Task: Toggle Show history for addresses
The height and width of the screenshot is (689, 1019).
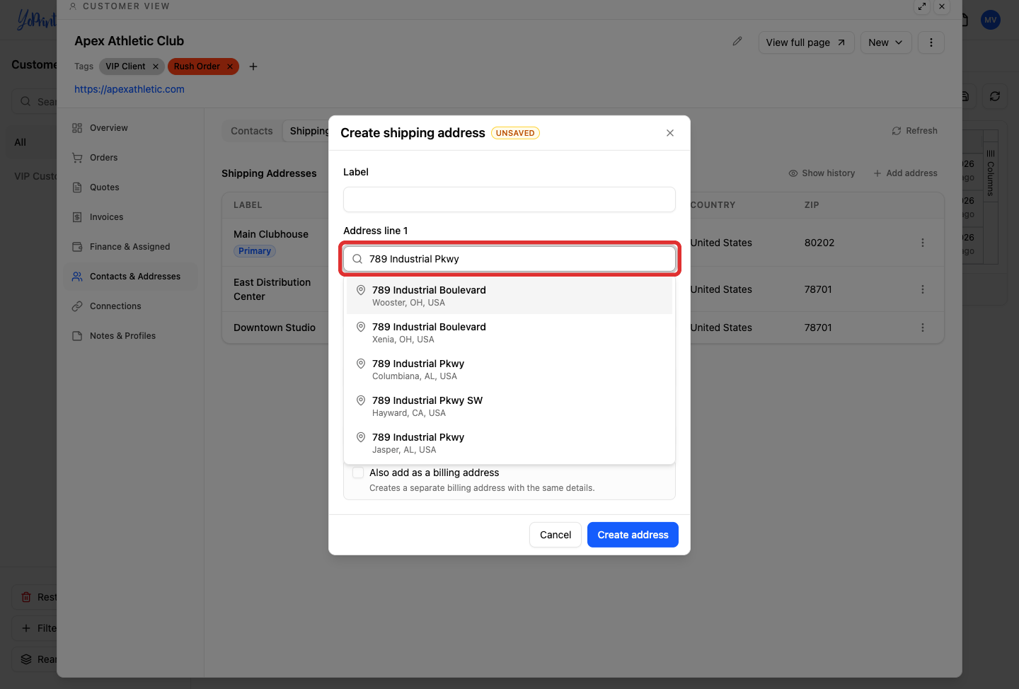Action: point(822,173)
